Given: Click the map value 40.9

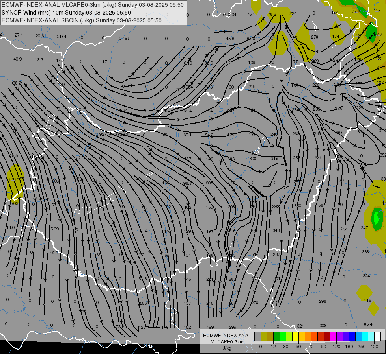Looking at the screenshot, I should click(x=18, y=59).
